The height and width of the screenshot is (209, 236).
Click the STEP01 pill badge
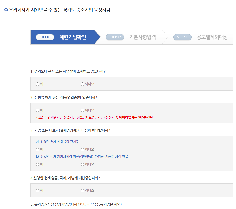coord(45,37)
